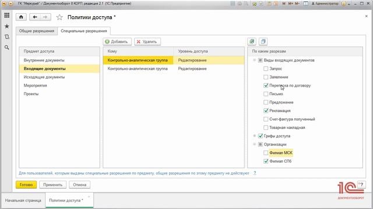
Task: Enable the Письмо checkbox
Action: 266,94
